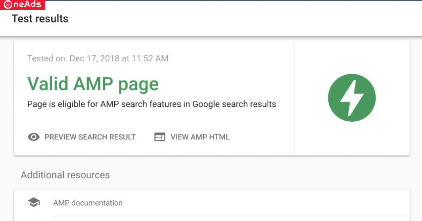Viewport: 422px width, 221px height.
Task: Click the Additional resources section heading
Action: 65,175
